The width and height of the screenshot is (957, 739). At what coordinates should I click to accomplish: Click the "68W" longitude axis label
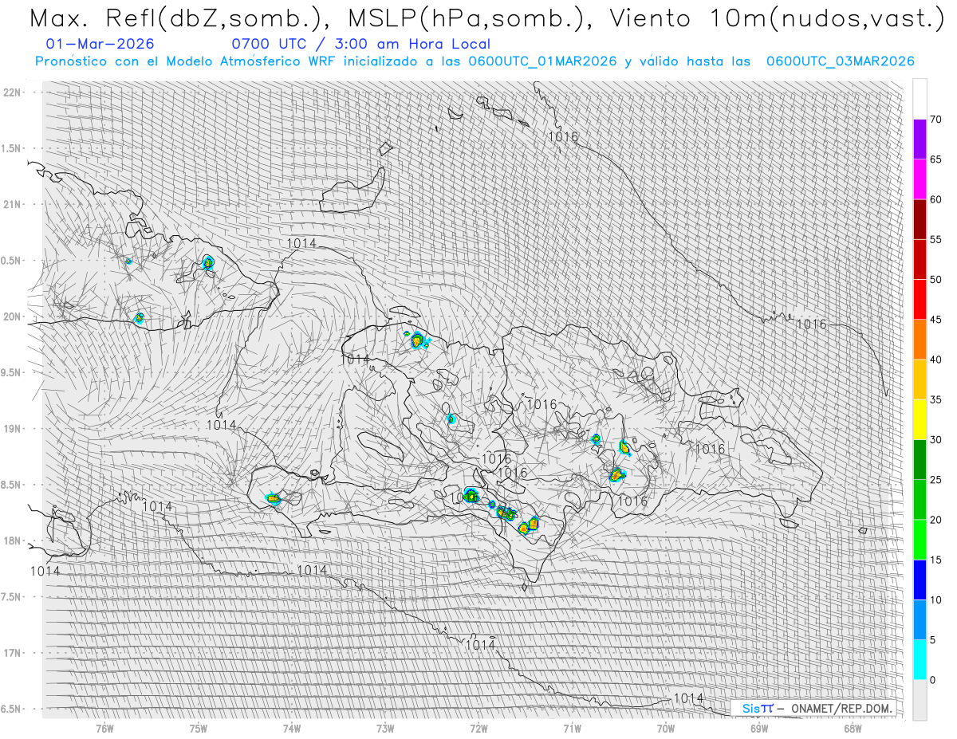click(853, 728)
